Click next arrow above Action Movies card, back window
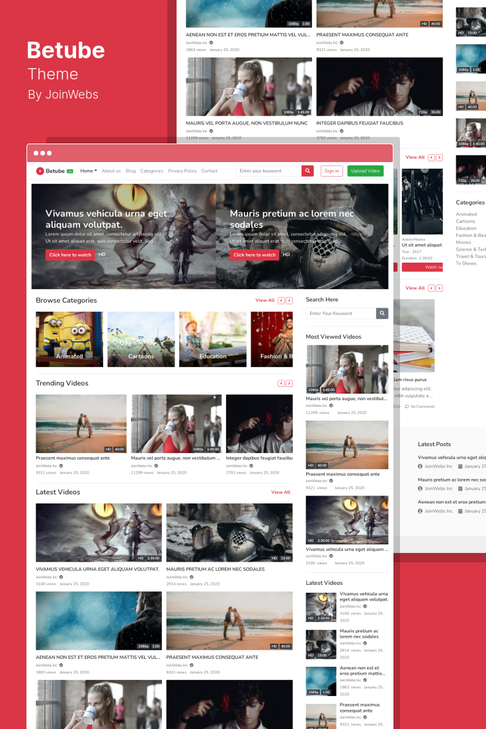This screenshot has height=729, width=486. [440, 157]
